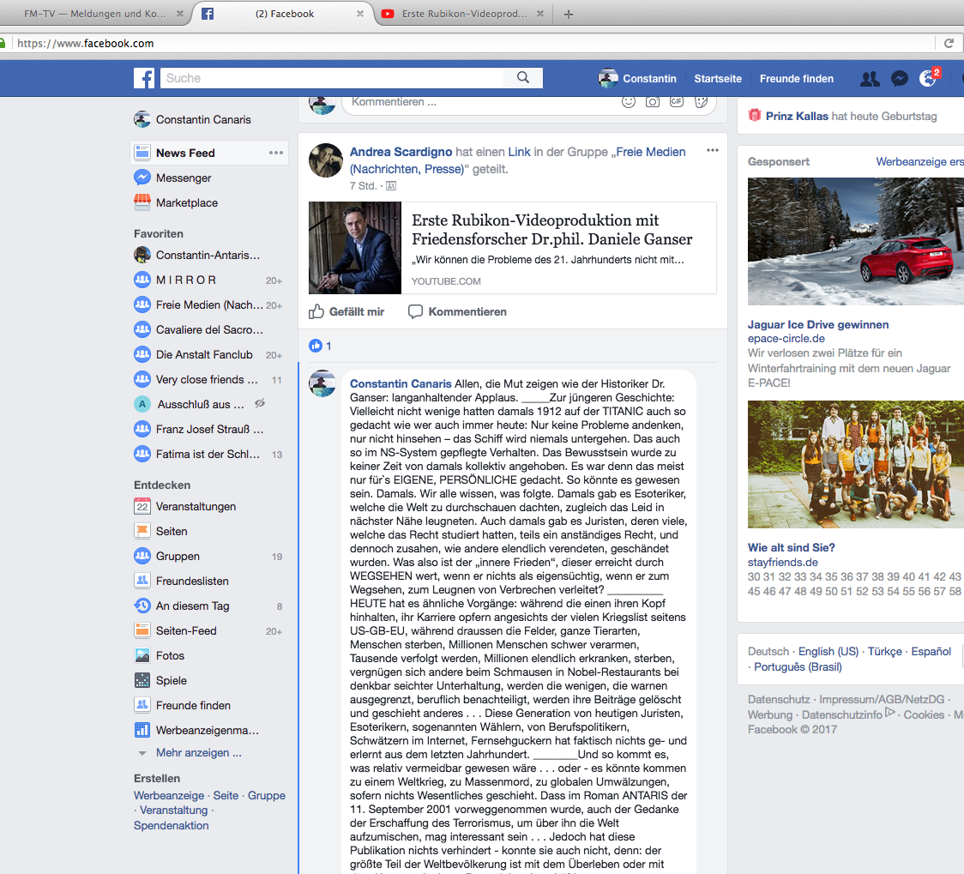Open friend requests icon in top bar
964x874 pixels.
click(x=870, y=79)
